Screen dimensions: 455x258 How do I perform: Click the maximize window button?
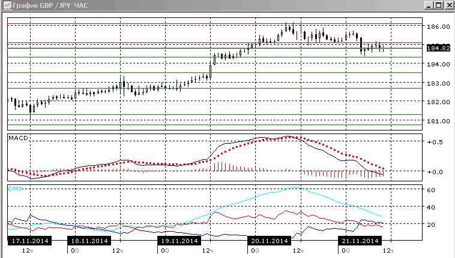tap(438, 5)
